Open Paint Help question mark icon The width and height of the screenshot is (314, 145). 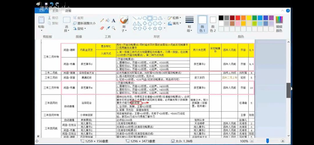point(288,11)
